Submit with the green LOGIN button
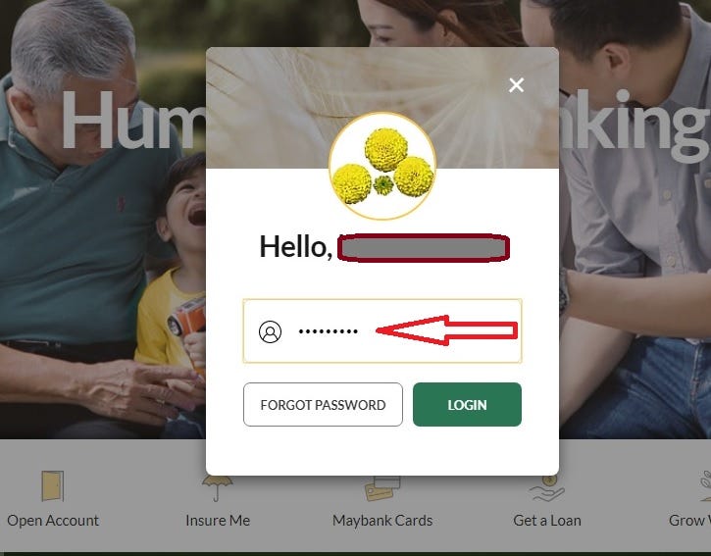This screenshot has height=556, width=711. pyautogui.click(x=467, y=405)
